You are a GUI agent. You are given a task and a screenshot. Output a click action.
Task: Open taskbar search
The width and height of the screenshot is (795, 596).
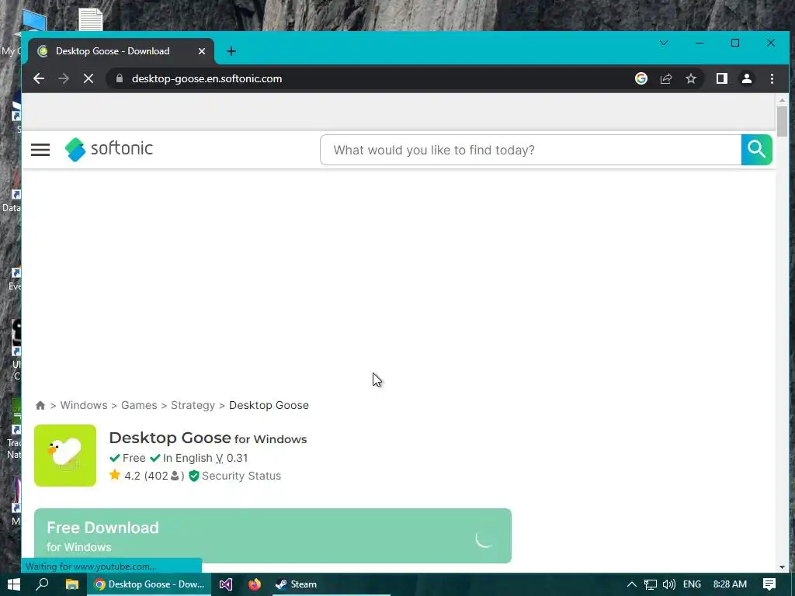pyautogui.click(x=43, y=584)
